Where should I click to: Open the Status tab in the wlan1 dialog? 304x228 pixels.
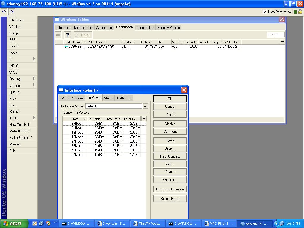[108, 98]
